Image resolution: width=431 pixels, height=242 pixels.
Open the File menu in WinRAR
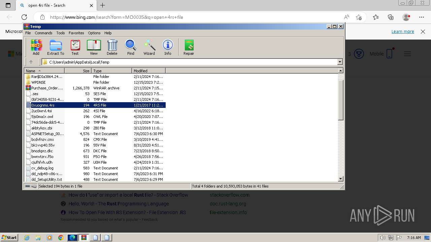[x=28, y=33]
